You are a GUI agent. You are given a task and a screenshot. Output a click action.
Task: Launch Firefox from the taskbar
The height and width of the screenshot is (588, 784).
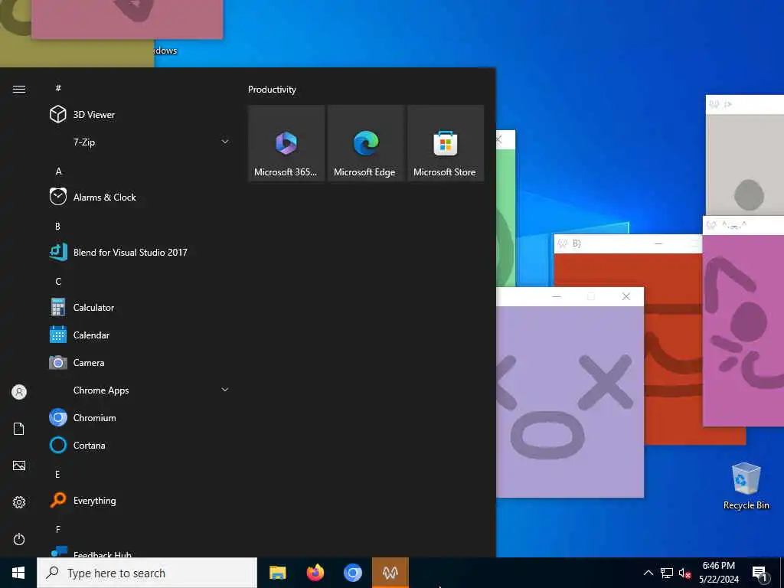(315, 573)
